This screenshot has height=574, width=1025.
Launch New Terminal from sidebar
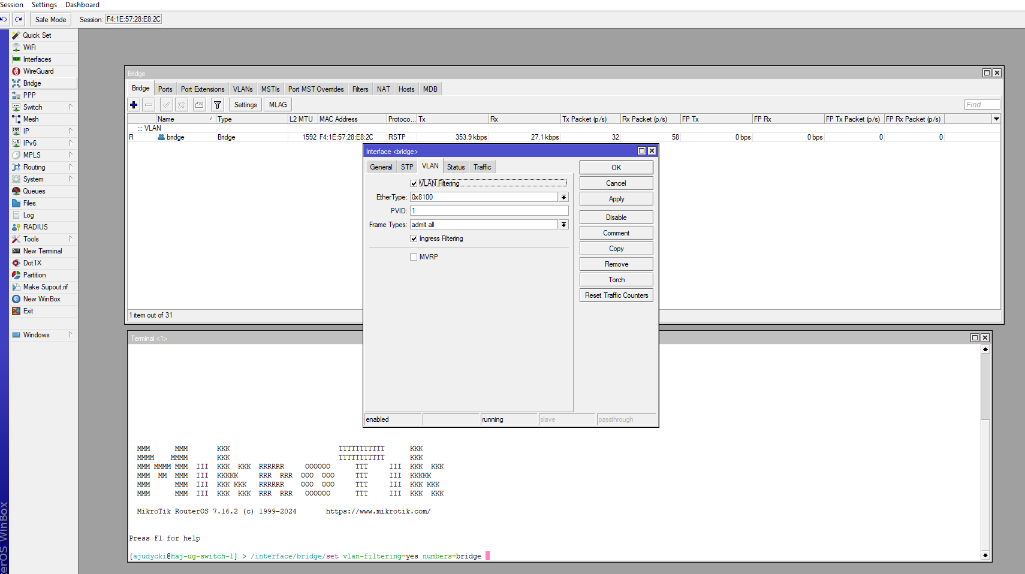click(43, 251)
